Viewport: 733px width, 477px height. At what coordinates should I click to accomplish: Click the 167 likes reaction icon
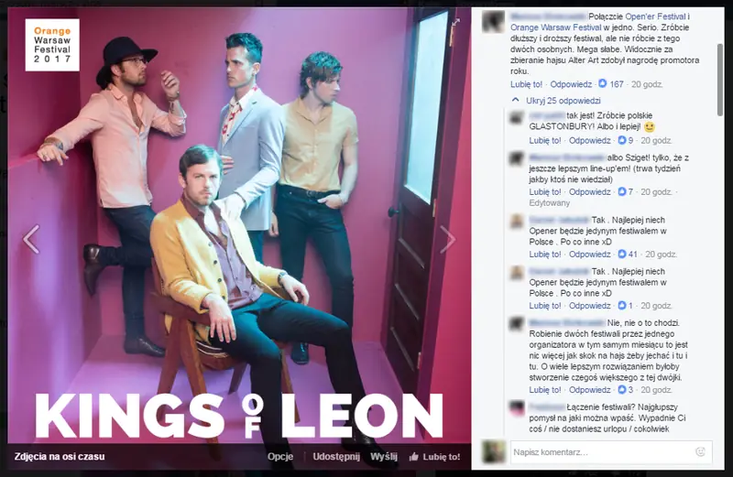pyautogui.click(x=603, y=83)
